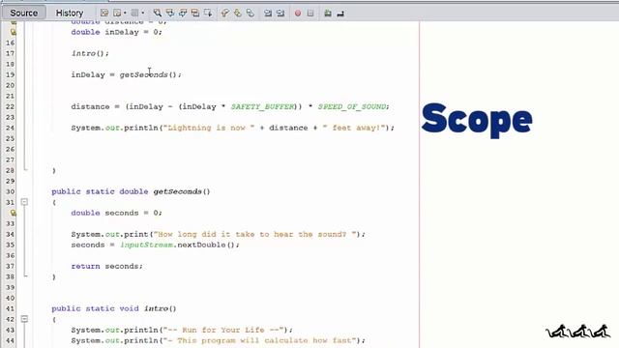Toggle Highlight Search in toolbar
The height and width of the screenshot is (348, 619).
(x=195, y=13)
